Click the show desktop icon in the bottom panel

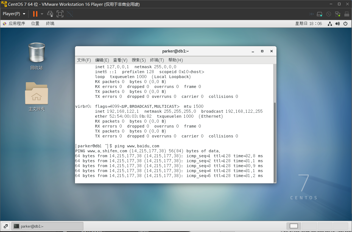pos(6,226)
